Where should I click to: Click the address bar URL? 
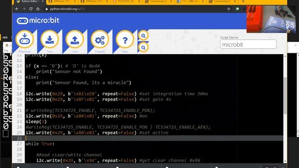point(67,9)
